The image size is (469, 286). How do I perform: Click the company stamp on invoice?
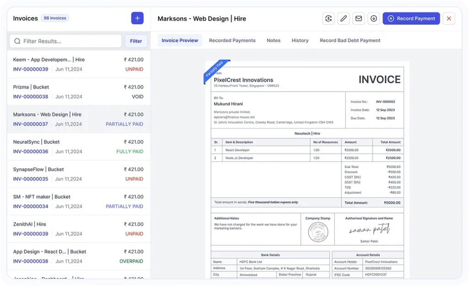[318, 232]
